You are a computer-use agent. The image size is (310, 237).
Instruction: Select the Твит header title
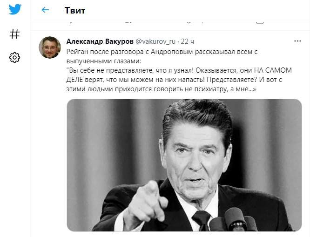(75, 11)
